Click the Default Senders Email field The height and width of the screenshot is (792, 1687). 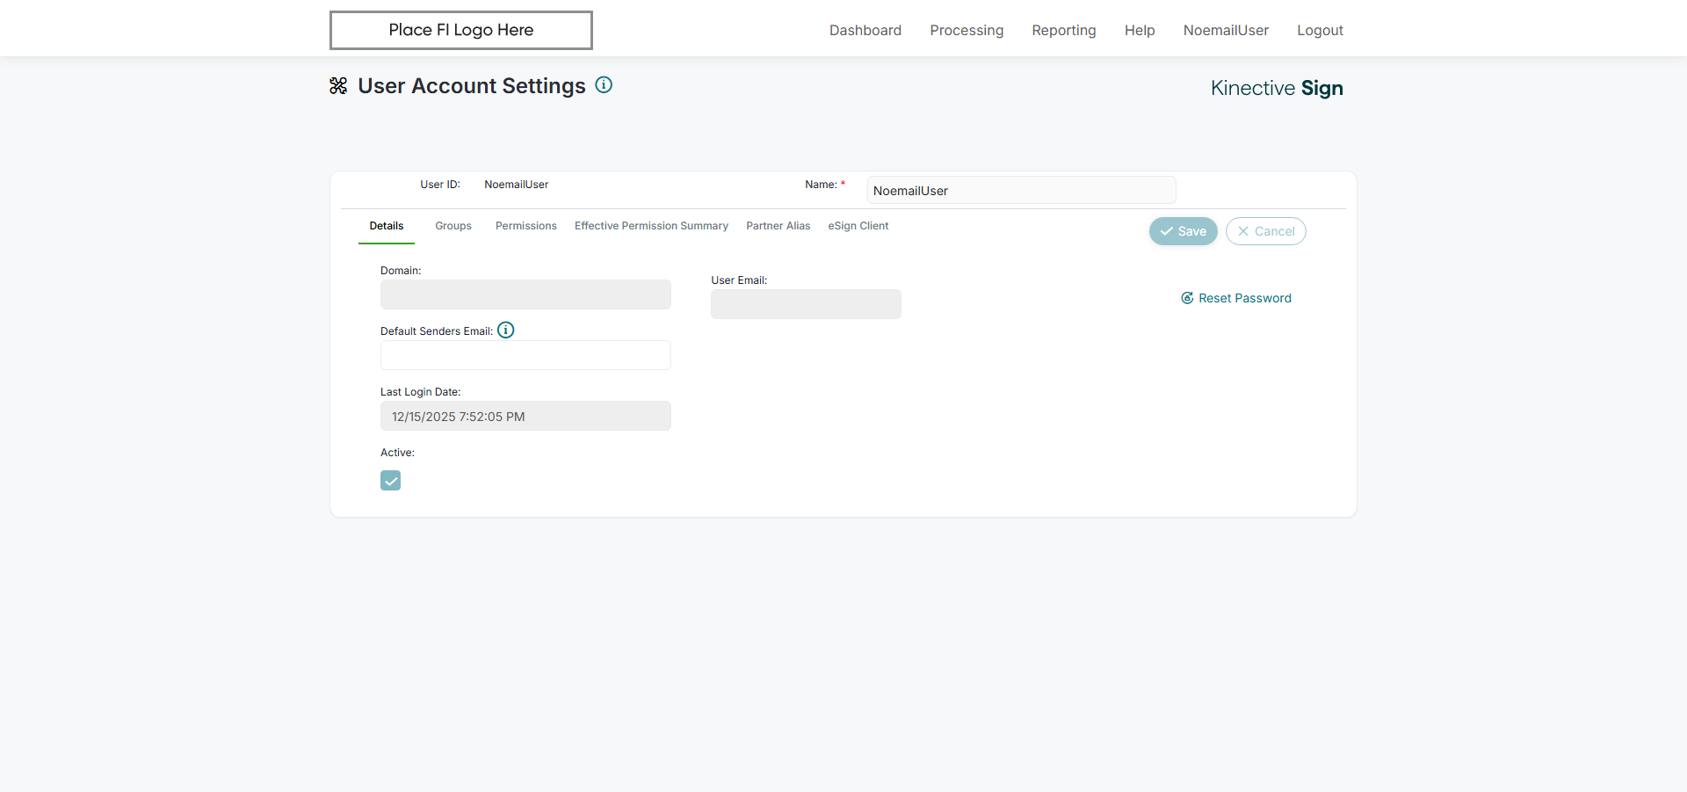(525, 355)
